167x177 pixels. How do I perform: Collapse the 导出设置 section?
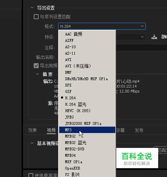click(x=32, y=7)
